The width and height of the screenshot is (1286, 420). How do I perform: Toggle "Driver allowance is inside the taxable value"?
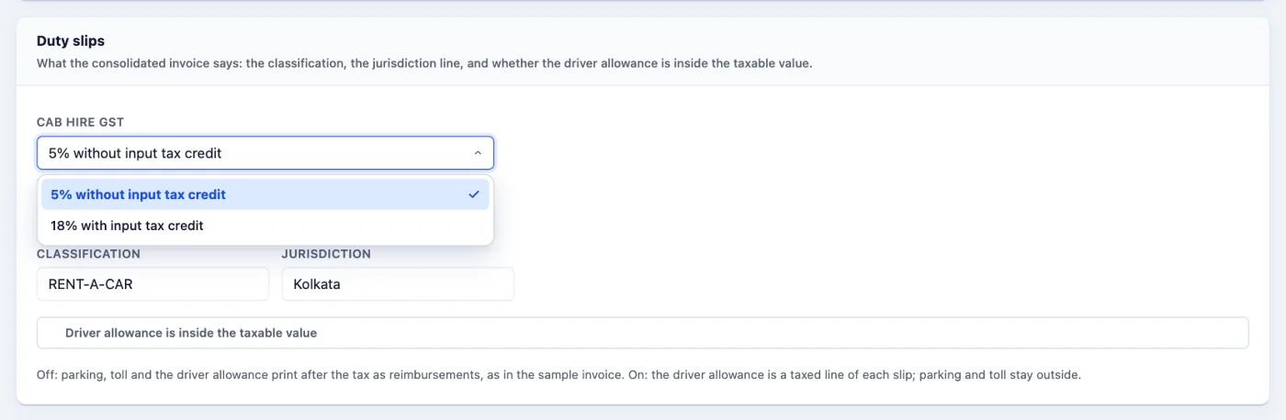click(x=642, y=333)
